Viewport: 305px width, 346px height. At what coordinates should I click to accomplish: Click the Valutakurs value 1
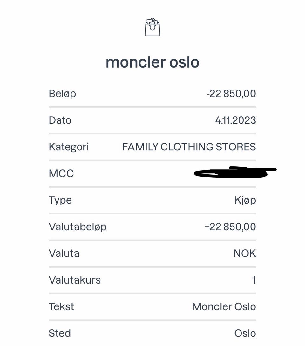pyautogui.click(x=254, y=280)
